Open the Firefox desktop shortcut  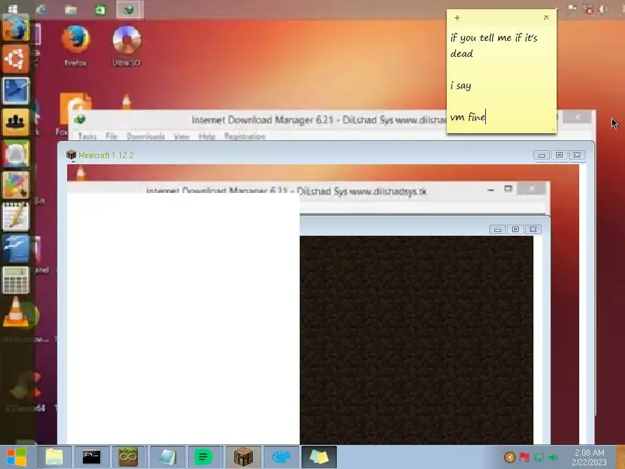click(x=76, y=45)
